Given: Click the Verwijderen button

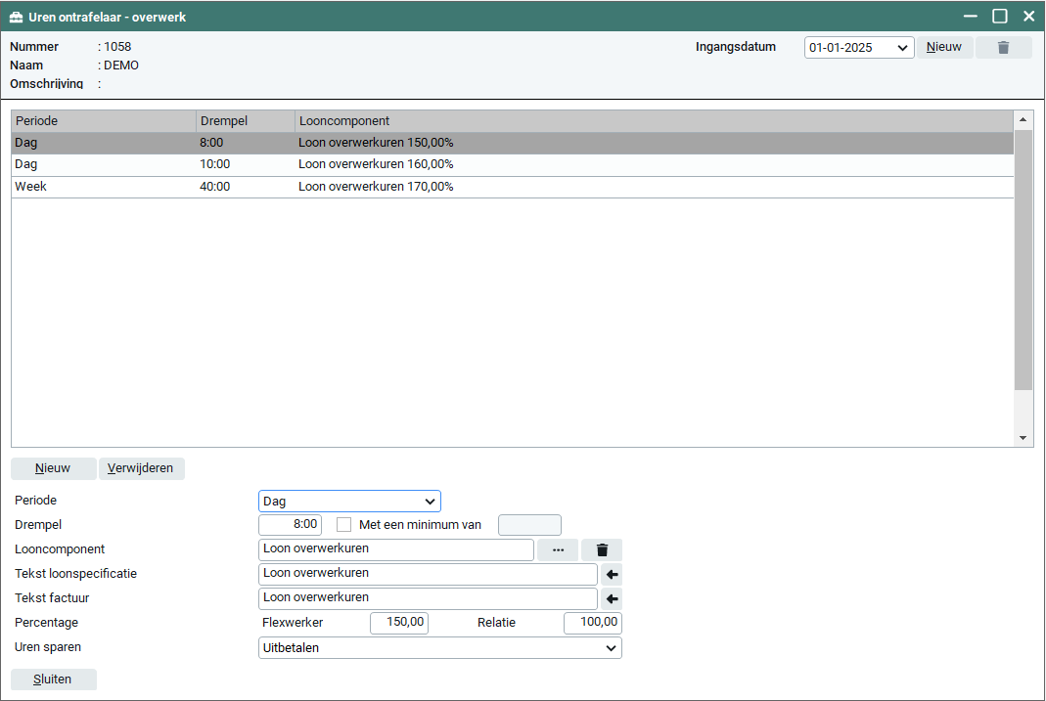Looking at the screenshot, I should 141,468.
